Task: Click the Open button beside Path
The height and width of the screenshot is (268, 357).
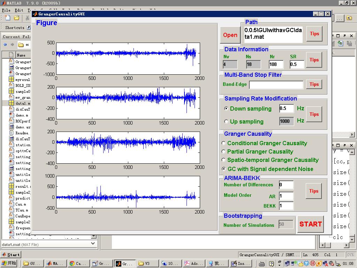Action: [230, 35]
